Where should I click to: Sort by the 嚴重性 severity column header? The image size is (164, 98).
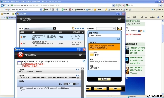coord(25,32)
